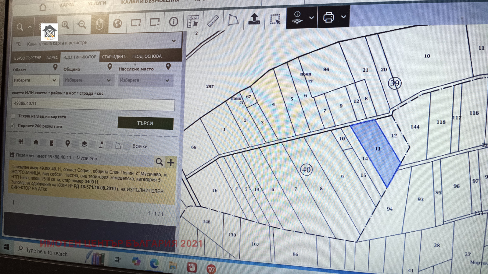Click the printer icon

click(x=328, y=17)
